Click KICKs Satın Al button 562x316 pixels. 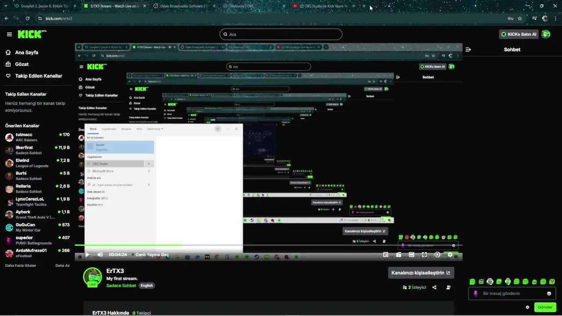click(519, 34)
